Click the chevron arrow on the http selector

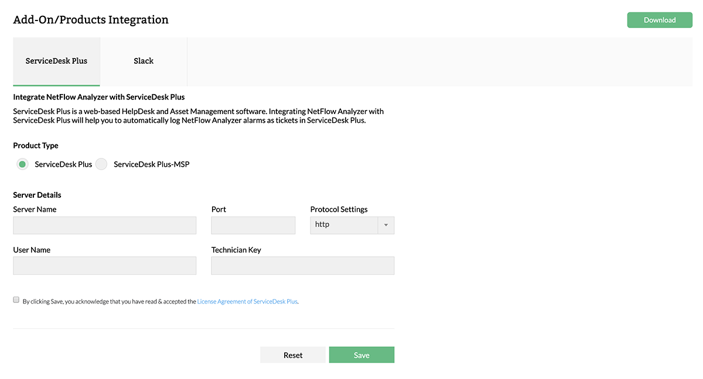(x=386, y=225)
